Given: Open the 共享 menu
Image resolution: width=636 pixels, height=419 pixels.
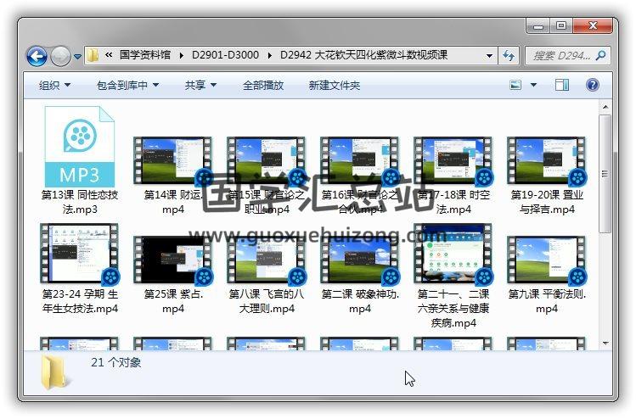Looking at the screenshot, I should click(x=200, y=85).
